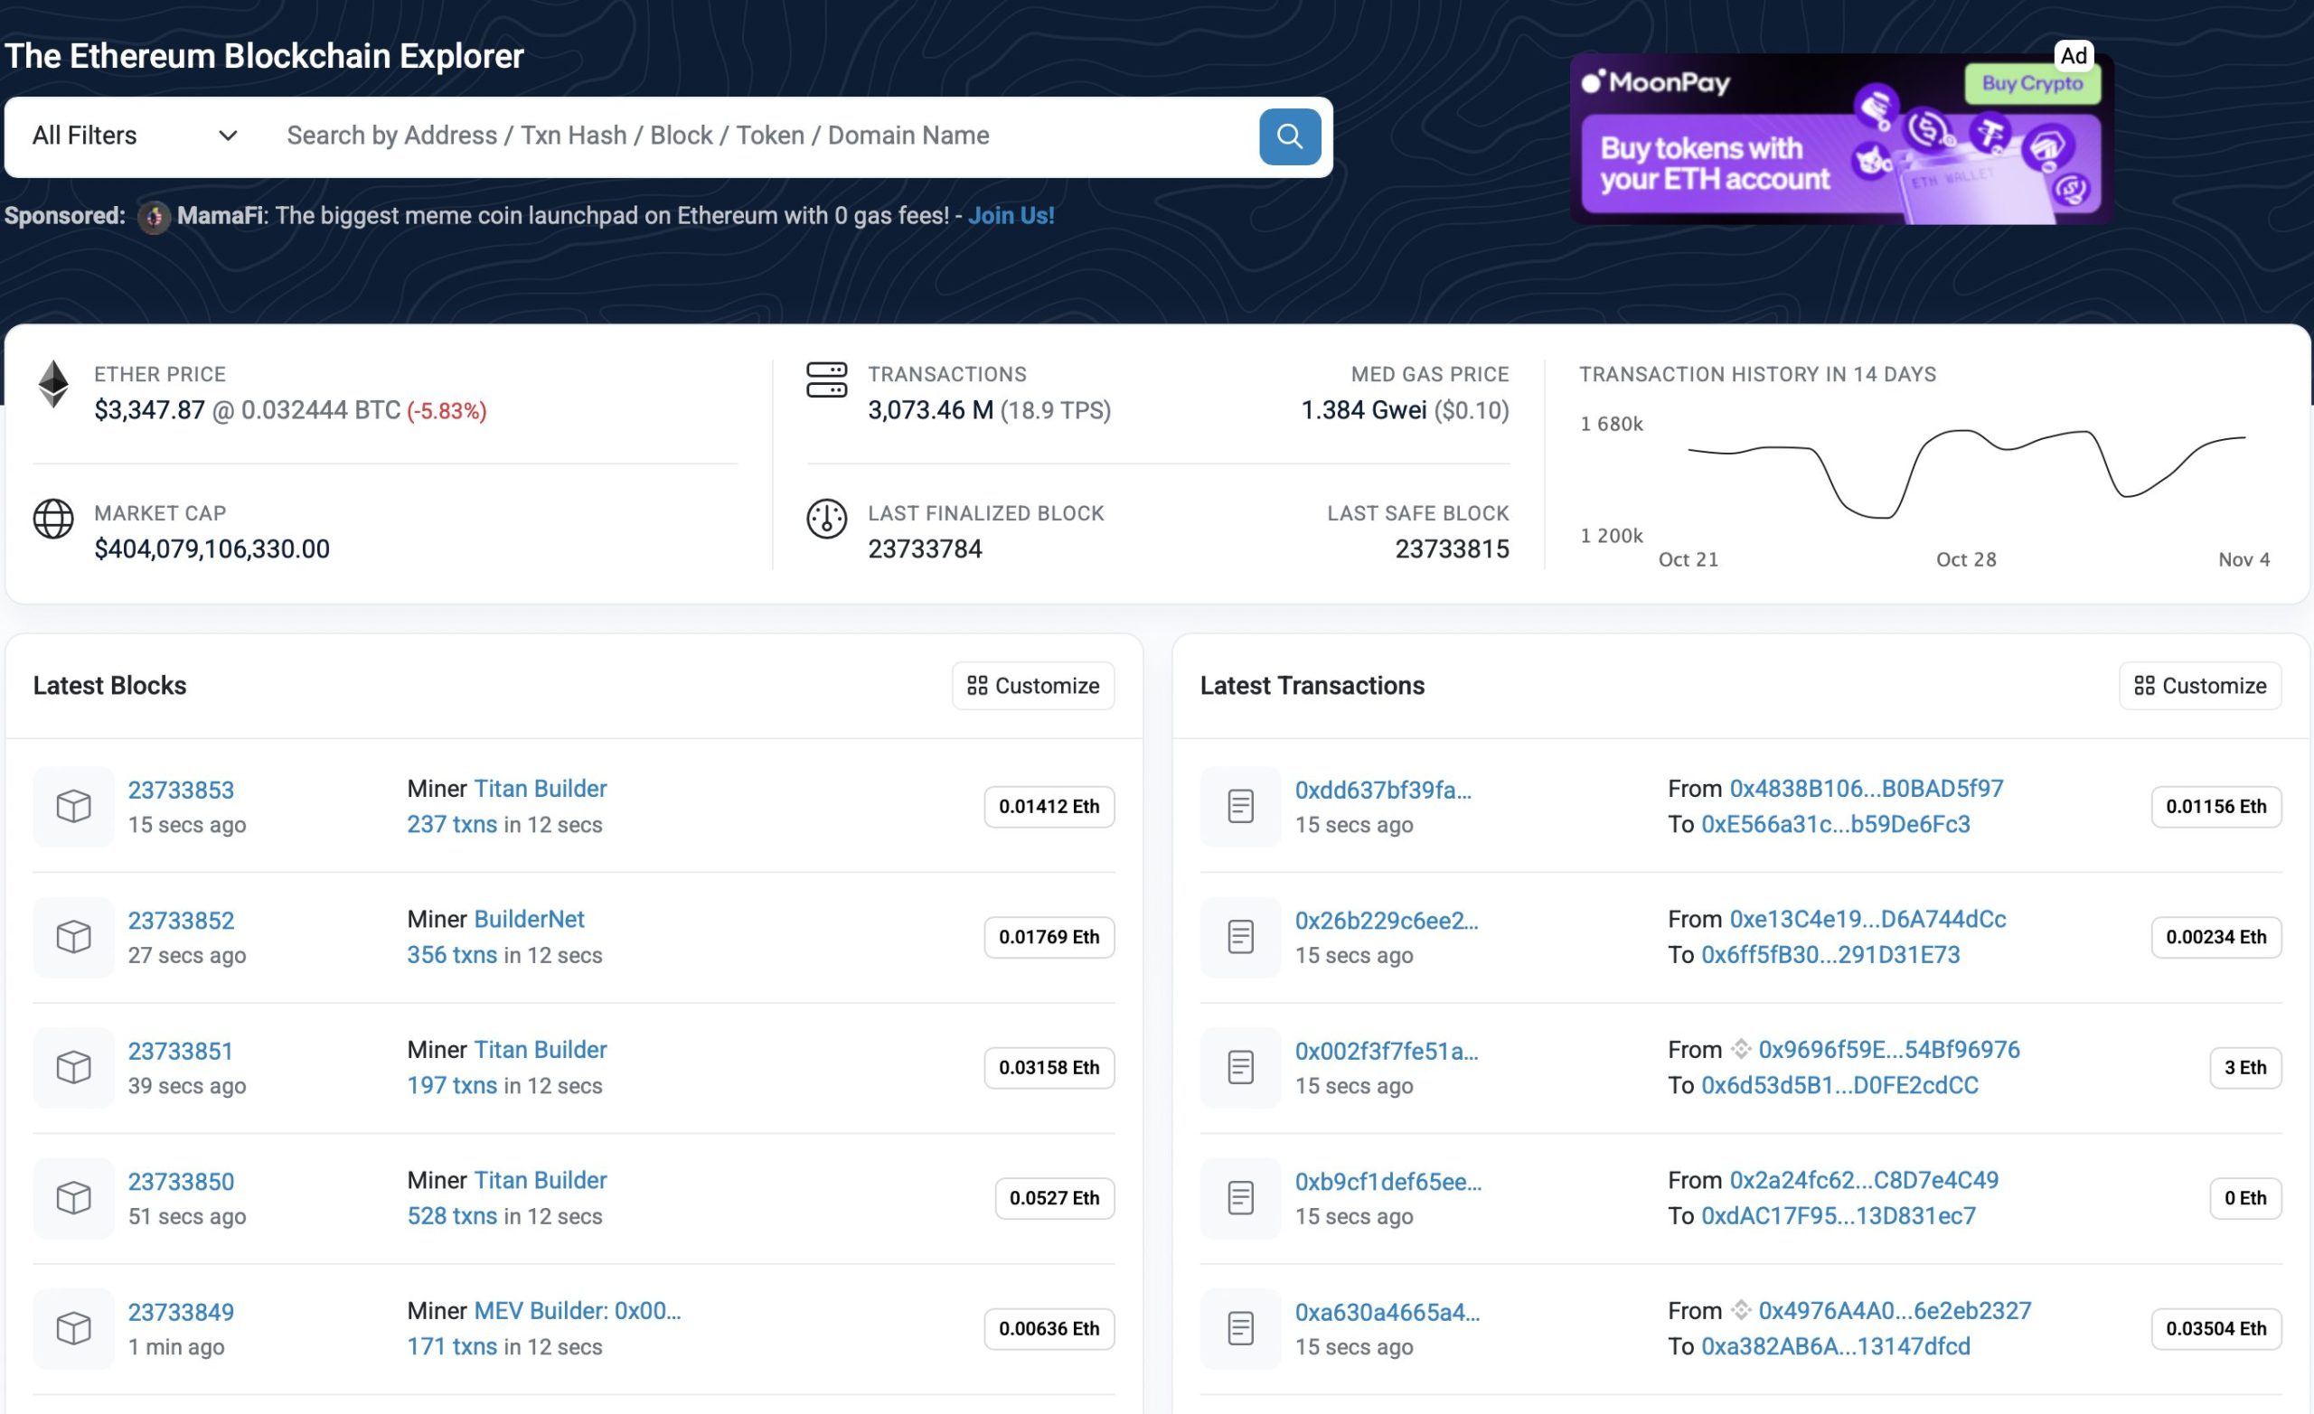2314x1414 pixels.
Task: Click the 14-day transaction history chart
Action: 1966,474
